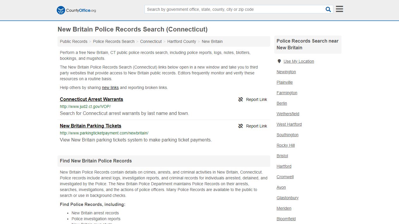Open New Britain Parking Tickets heading link
This screenshot has height=224, width=399.
[91, 126]
